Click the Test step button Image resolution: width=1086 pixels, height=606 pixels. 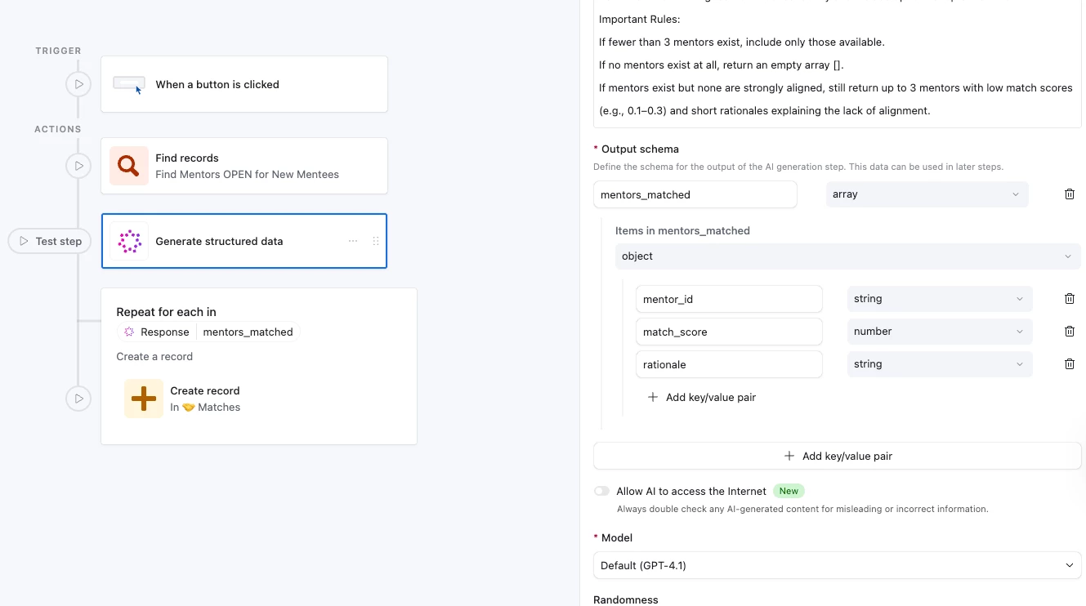tap(51, 241)
